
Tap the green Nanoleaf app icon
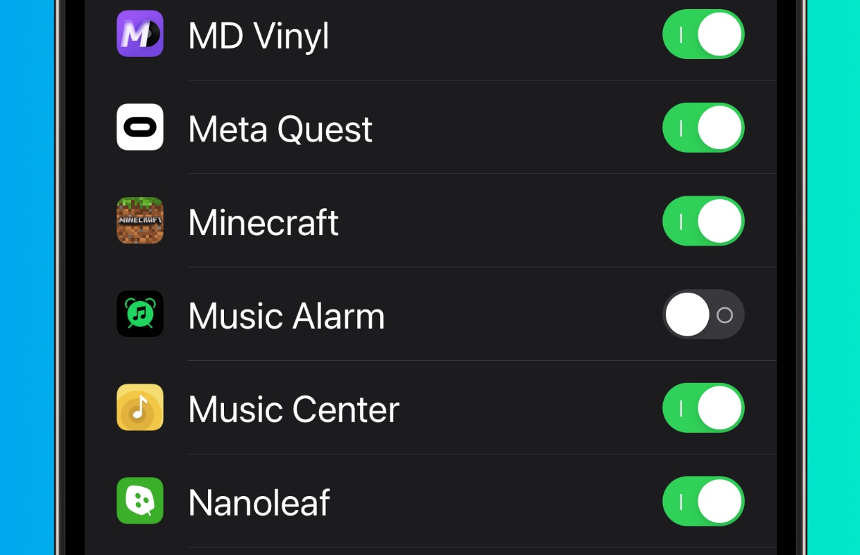point(140,500)
